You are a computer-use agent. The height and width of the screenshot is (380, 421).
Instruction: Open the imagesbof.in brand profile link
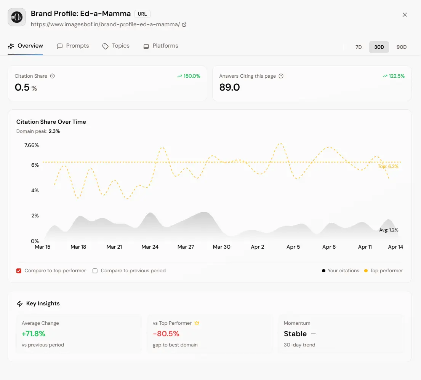click(x=105, y=24)
